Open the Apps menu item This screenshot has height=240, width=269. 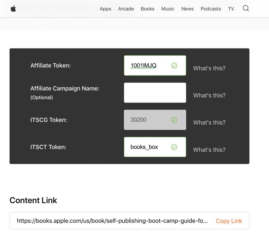(105, 9)
